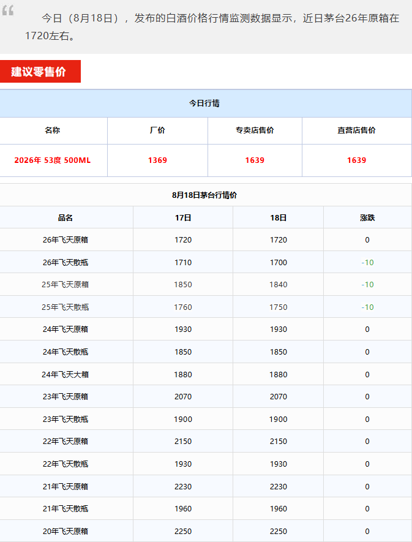This screenshot has height=542, width=412.
Task: Click the 0 change for 26年飞天原箱
Action: click(367, 240)
